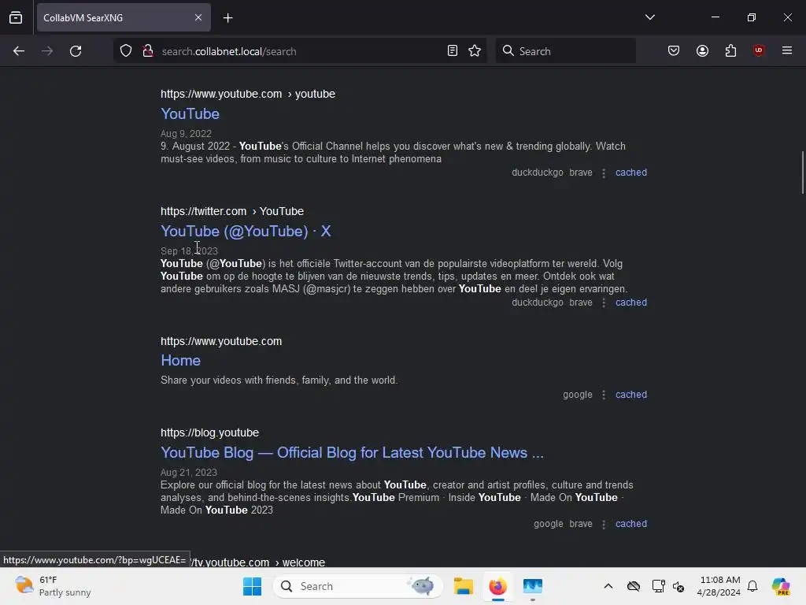806x605 pixels.
Task: Launch Copilot preview icon on taskbar
Action: 781,586
